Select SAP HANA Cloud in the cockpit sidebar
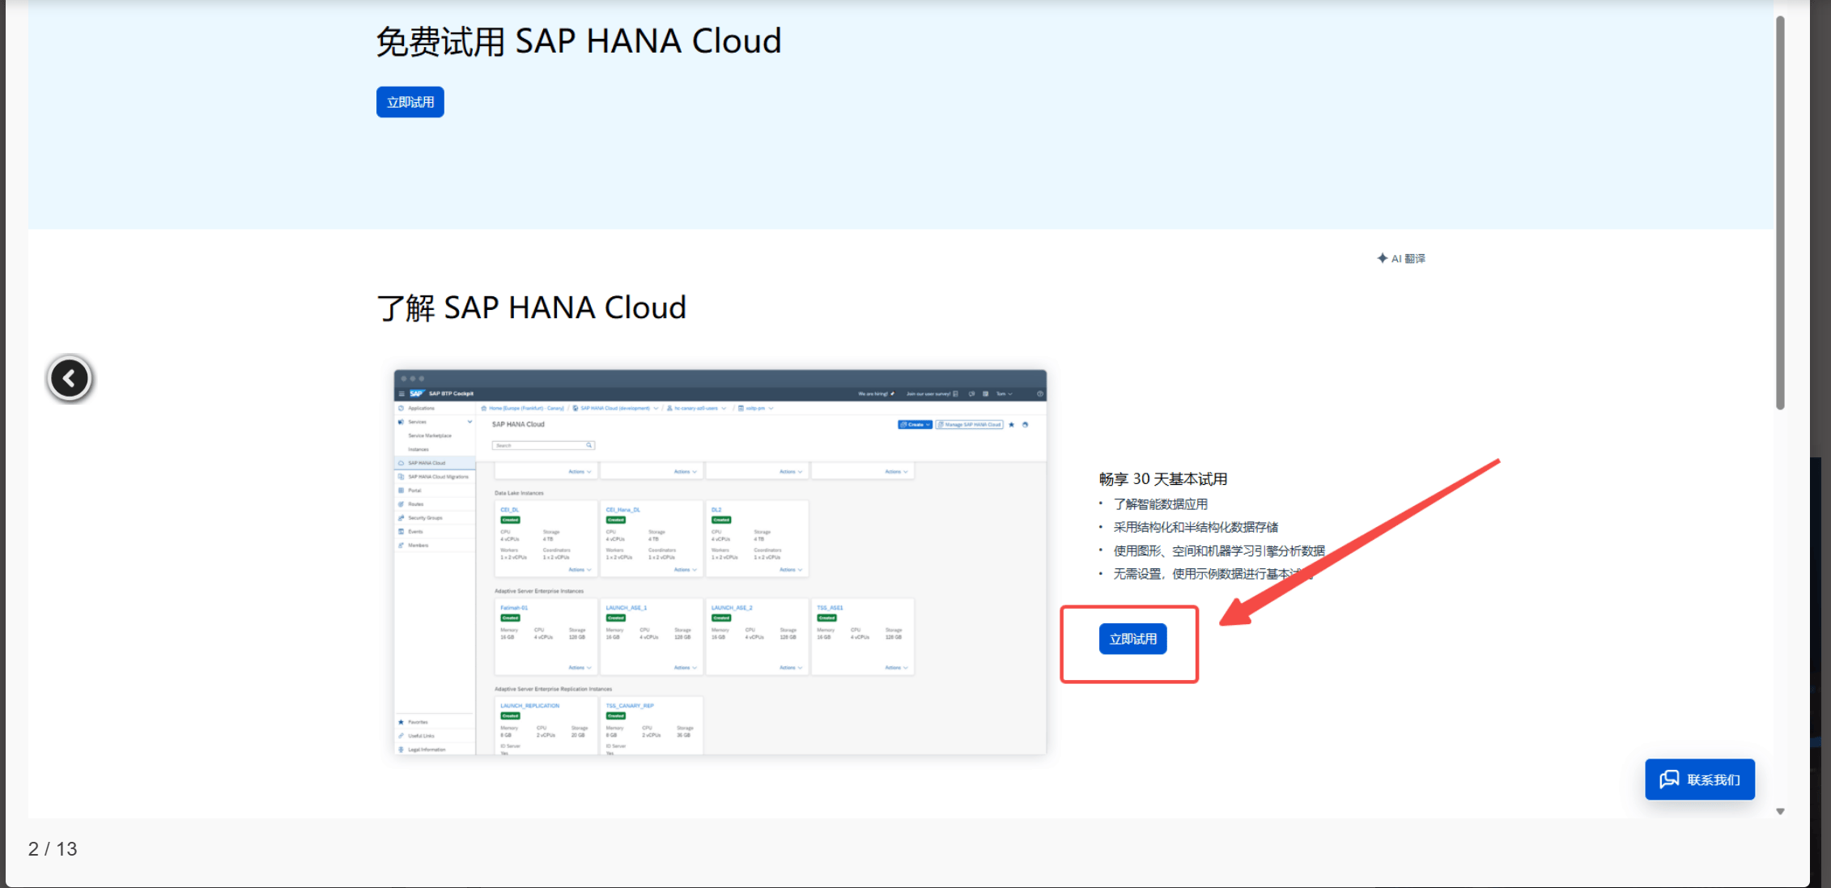The width and height of the screenshot is (1831, 888). coord(427,463)
